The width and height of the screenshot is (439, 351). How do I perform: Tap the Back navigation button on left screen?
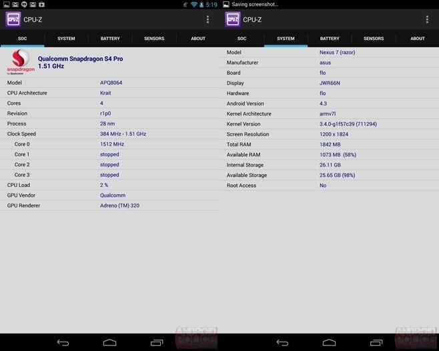(63, 342)
